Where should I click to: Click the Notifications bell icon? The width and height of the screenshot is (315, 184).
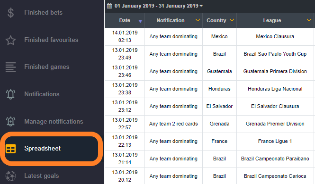[10, 94]
